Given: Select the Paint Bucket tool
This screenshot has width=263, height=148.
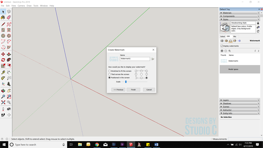Looking at the screenshot, I should (x=3, y=17).
